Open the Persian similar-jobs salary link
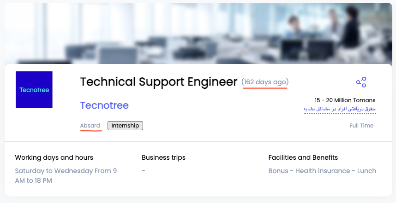 pos(339,109)
